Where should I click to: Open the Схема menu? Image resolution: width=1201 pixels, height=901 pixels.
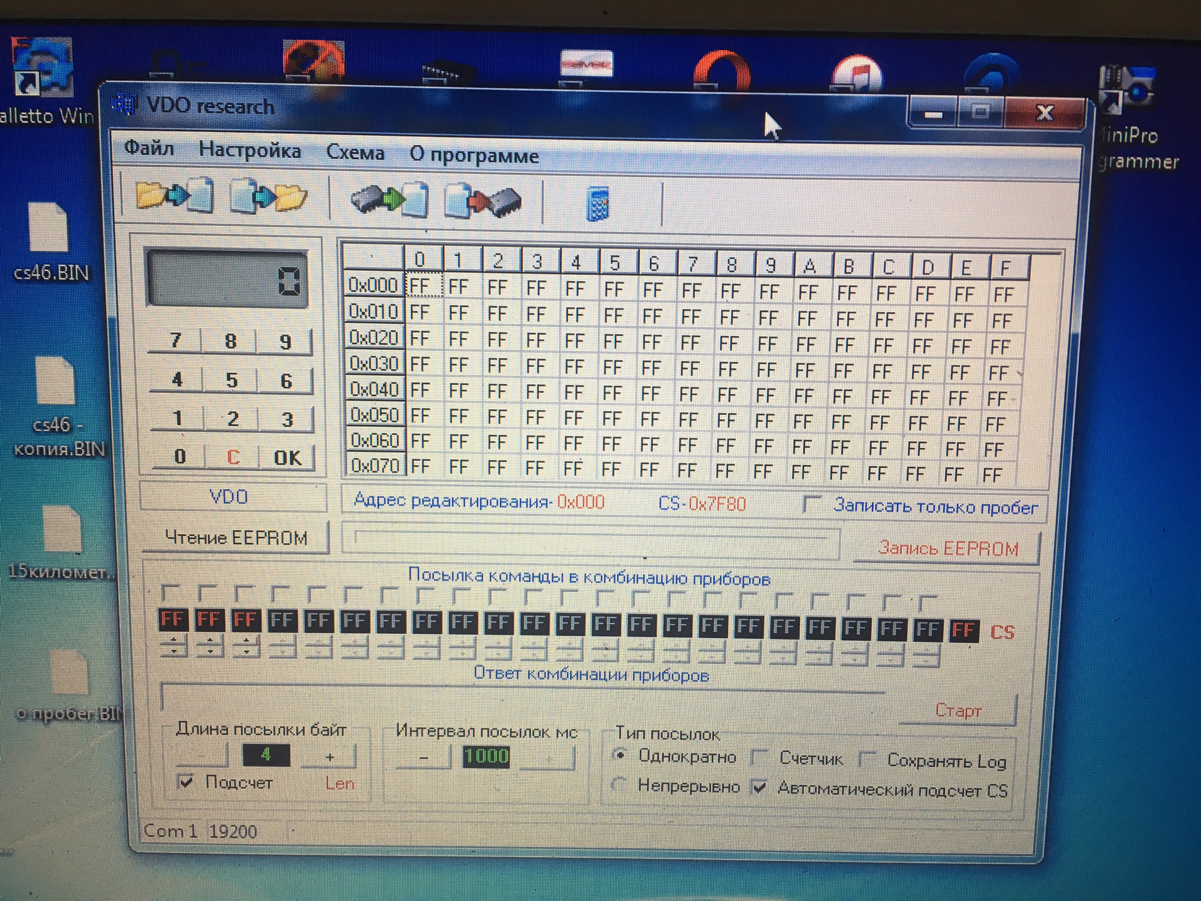pyautogui.click(x=355, y=153)
